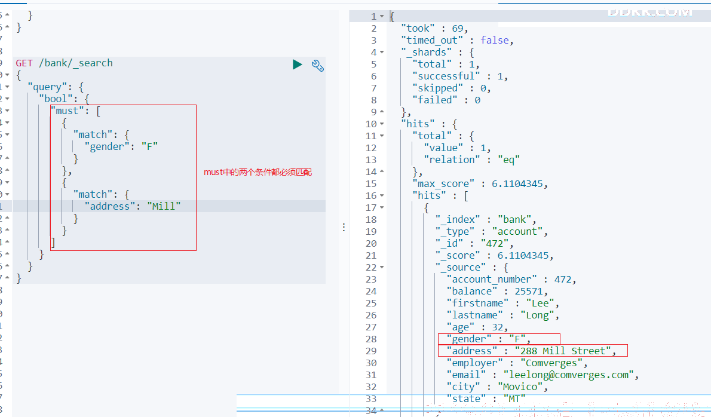The width and height of the screenshot is (711, 417).
Task: Collapse the "_source" object at response line 22
Action: [382, 267]
